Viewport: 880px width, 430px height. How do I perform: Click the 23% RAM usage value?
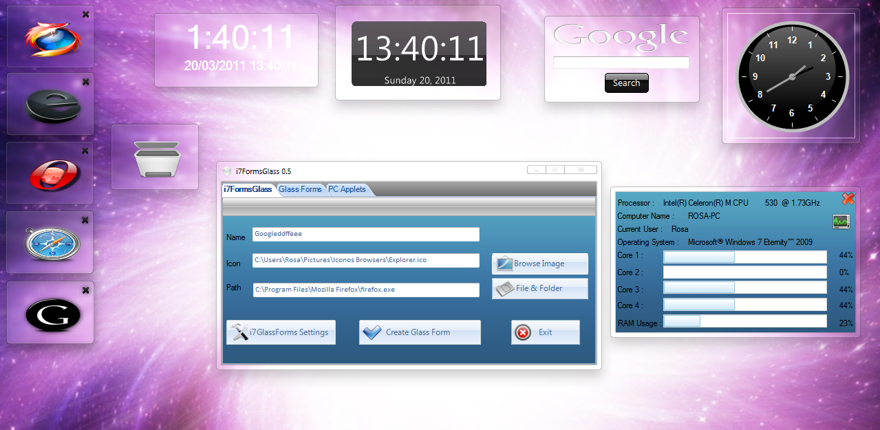[x=846, y=323]
